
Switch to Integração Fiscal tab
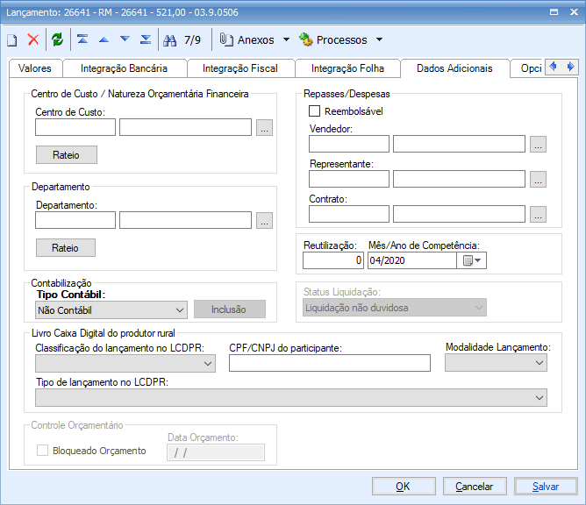pos(240,68)
